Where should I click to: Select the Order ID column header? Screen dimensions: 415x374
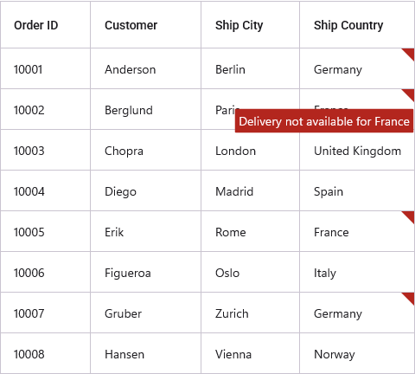point(45,25)
